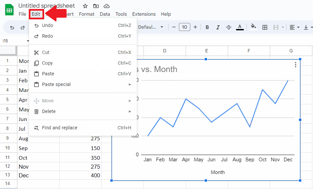Open the name box dropdown arrow
The width and height of the screenshot is (313, 189).
tap(28, 41)
